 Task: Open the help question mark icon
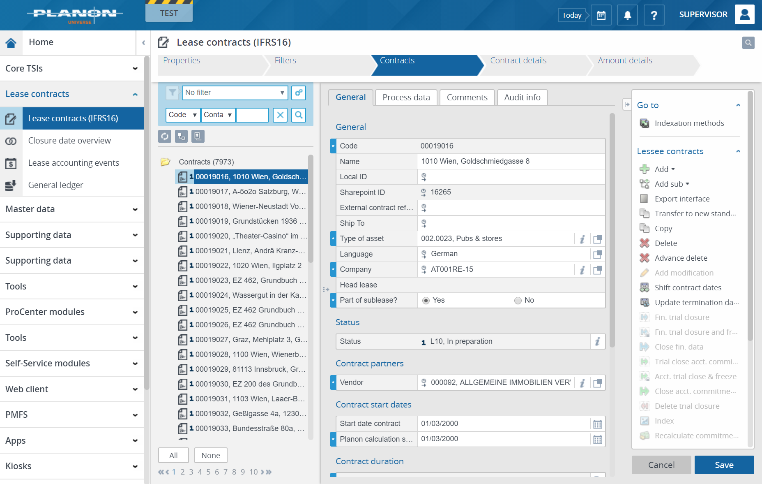click(654, 15)
